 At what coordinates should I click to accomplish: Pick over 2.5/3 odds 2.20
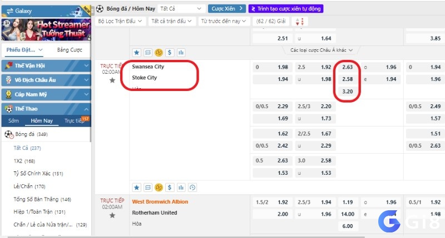click(x=315, y=107)
